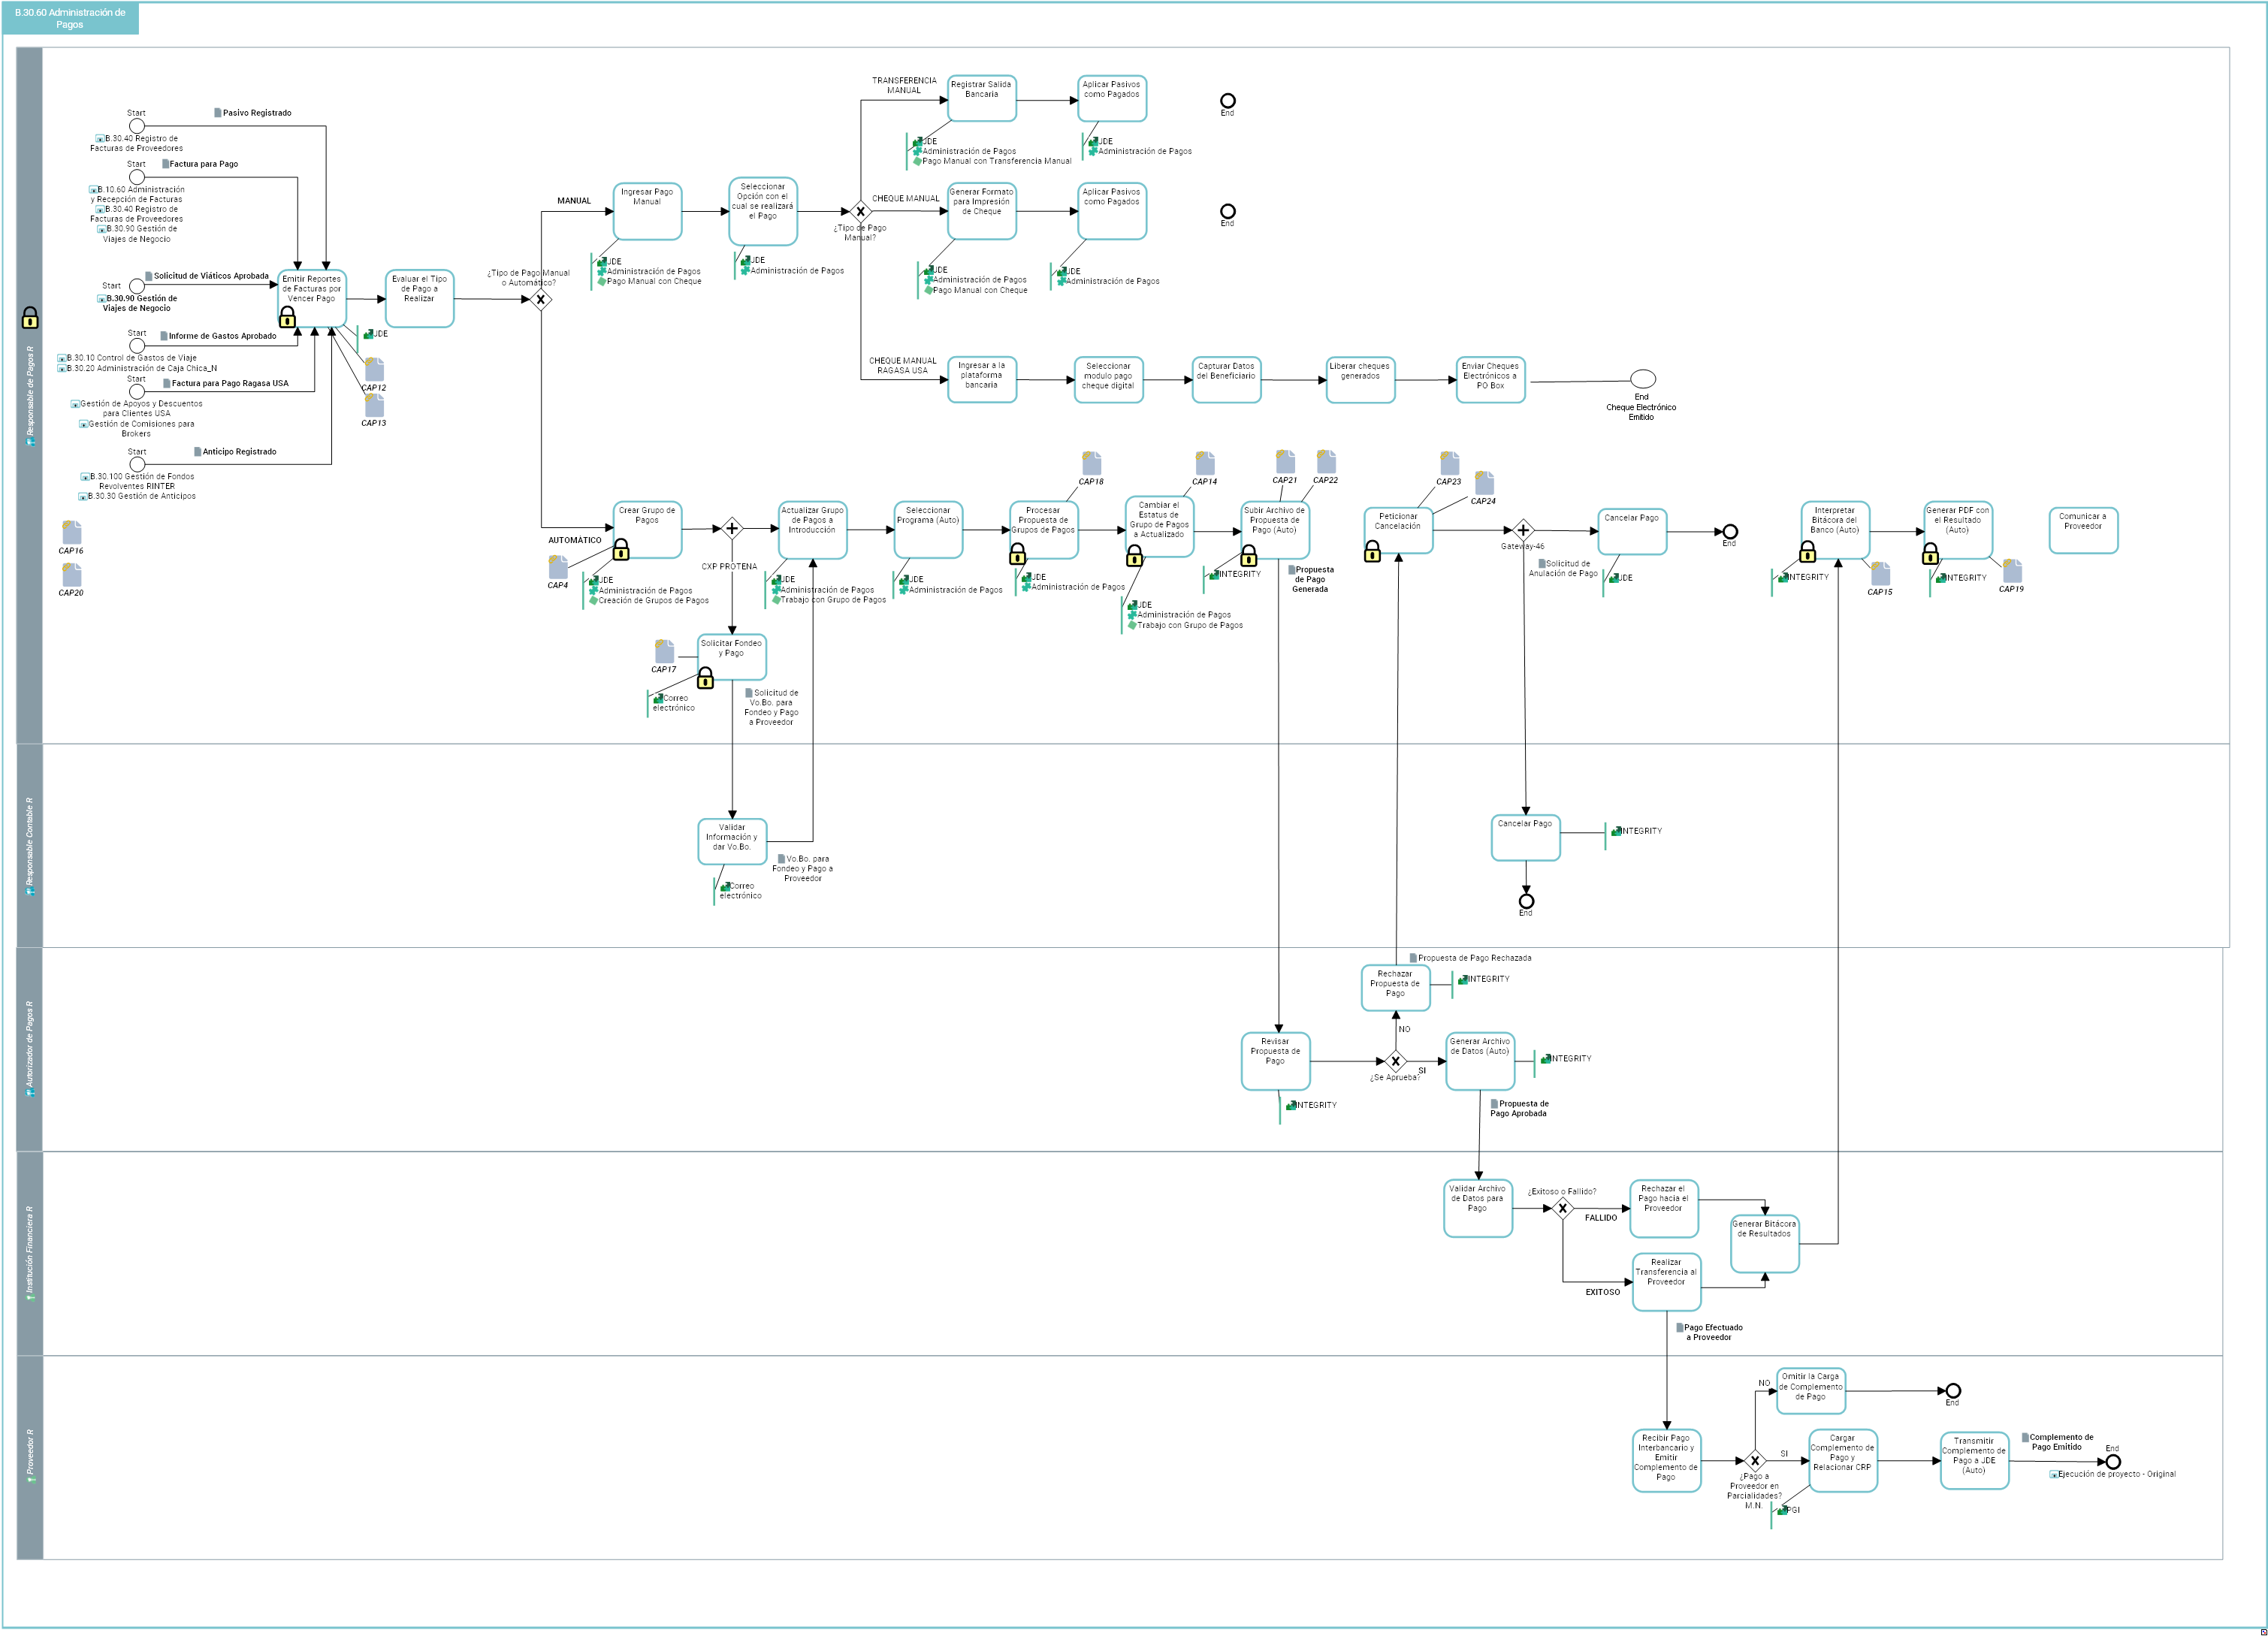Click Transmitir Complemento de Pago a JDE task
Viewport: 2268px width, 1636px height.
click(1974, 1460)
